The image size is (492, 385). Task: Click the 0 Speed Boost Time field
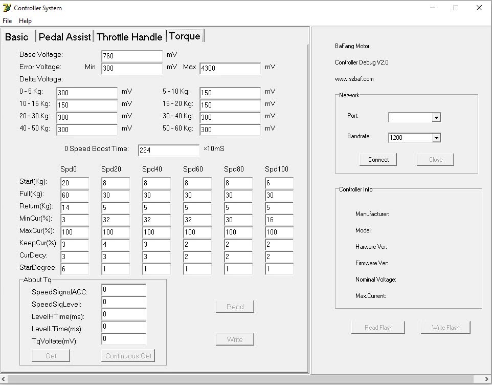tap(168, 149)
